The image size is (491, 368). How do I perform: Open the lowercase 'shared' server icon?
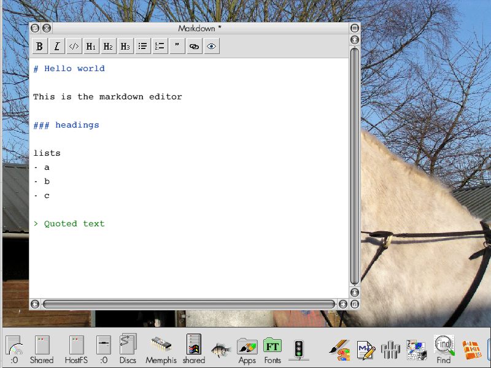click(194, 349)
